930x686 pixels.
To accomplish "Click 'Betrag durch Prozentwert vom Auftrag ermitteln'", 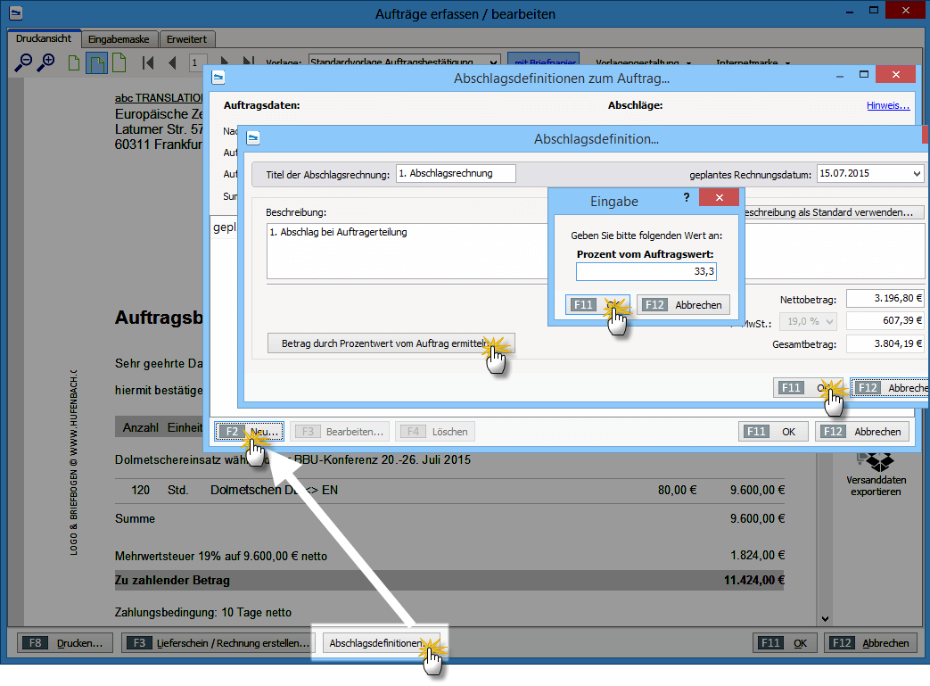I will tap(391, 343).
